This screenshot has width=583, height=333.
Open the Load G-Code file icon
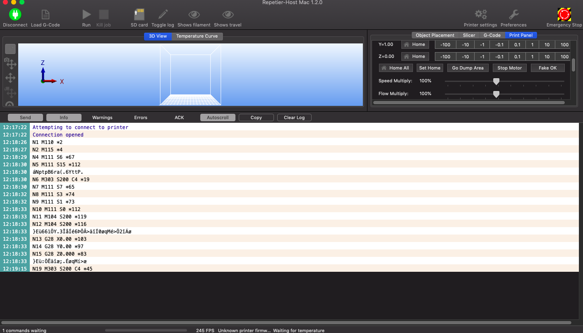pos(46,14)
